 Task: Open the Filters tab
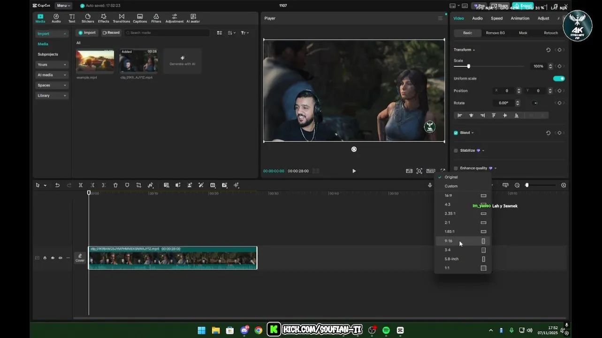click(x=156, y=18)
